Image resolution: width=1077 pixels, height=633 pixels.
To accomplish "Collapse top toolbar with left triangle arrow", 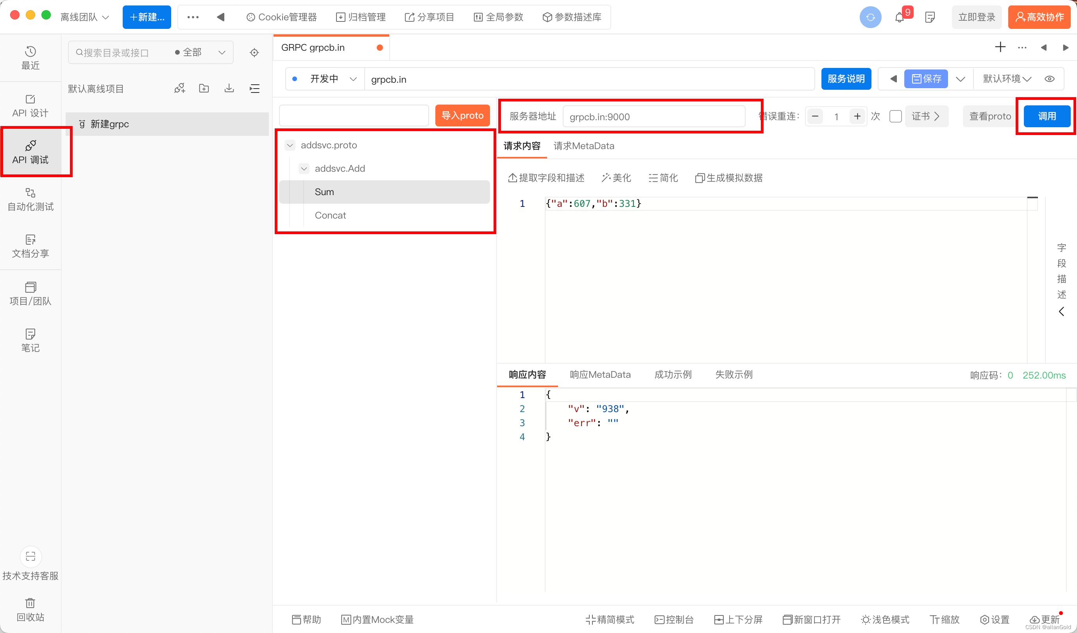I will coord(221,17).
